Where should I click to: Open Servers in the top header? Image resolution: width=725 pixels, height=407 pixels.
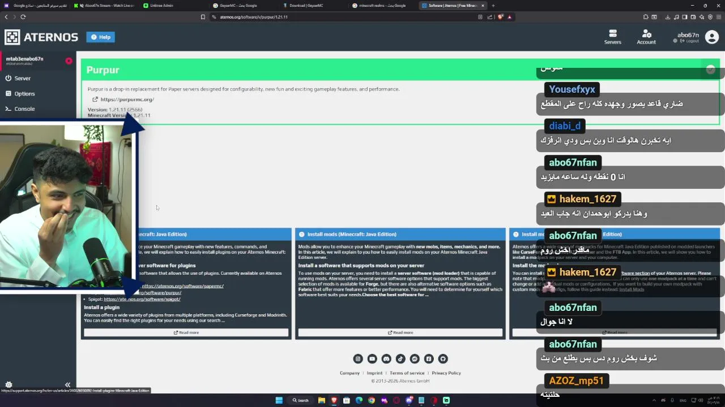pos(612,37)
